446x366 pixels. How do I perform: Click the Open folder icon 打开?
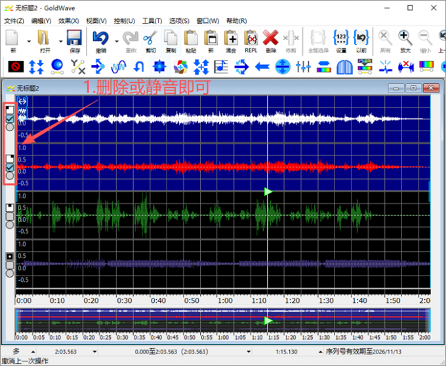coord(45,41)
